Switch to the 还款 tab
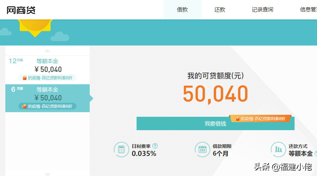The width and height of the screenshot is (317, 176). click(x=220, y=9)
